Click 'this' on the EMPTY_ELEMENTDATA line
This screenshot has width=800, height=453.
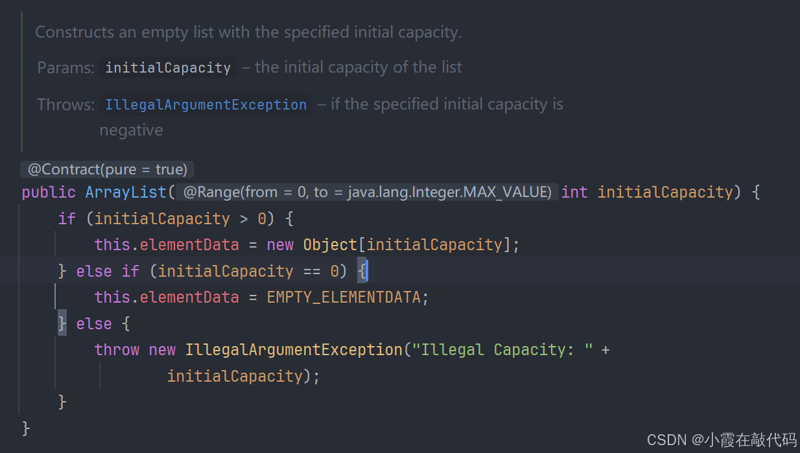(112, 297)
